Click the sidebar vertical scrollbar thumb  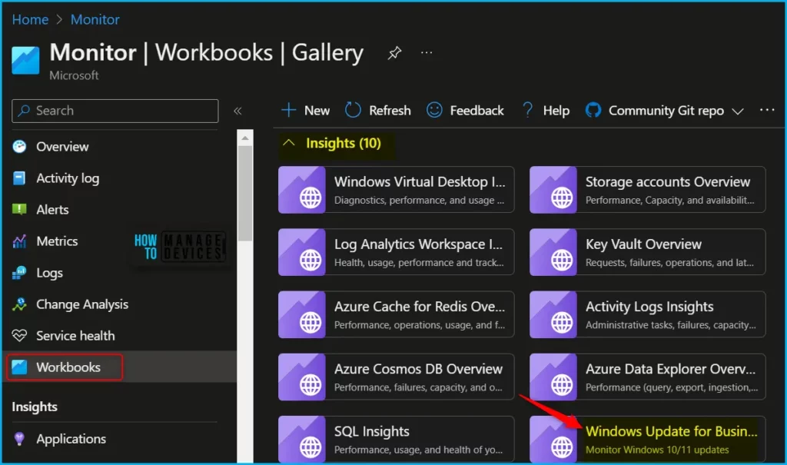click(x=245, y=194)
